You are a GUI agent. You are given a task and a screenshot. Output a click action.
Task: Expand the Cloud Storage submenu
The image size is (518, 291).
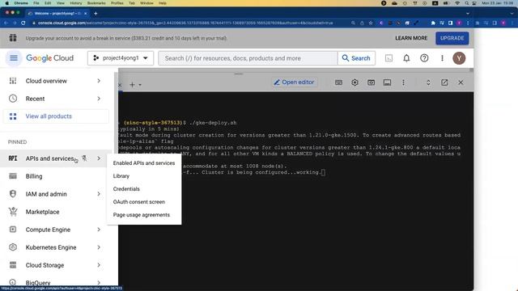point(99,265)
